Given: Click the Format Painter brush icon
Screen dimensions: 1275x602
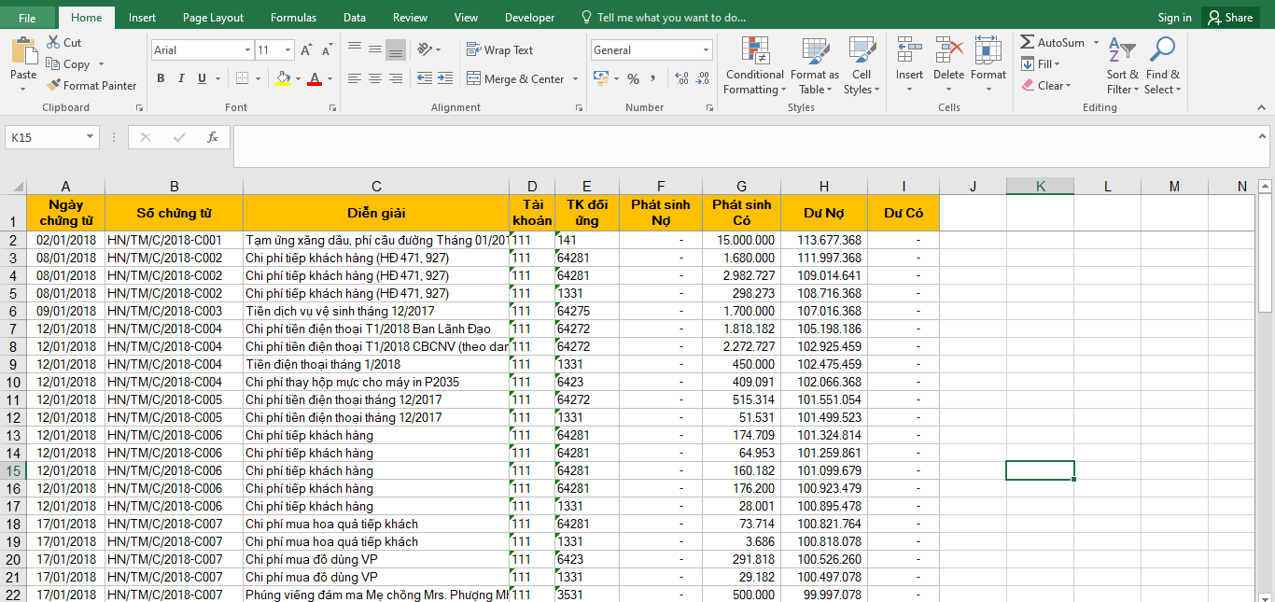Looking at the screenshot, I should [x=54, y=86].
